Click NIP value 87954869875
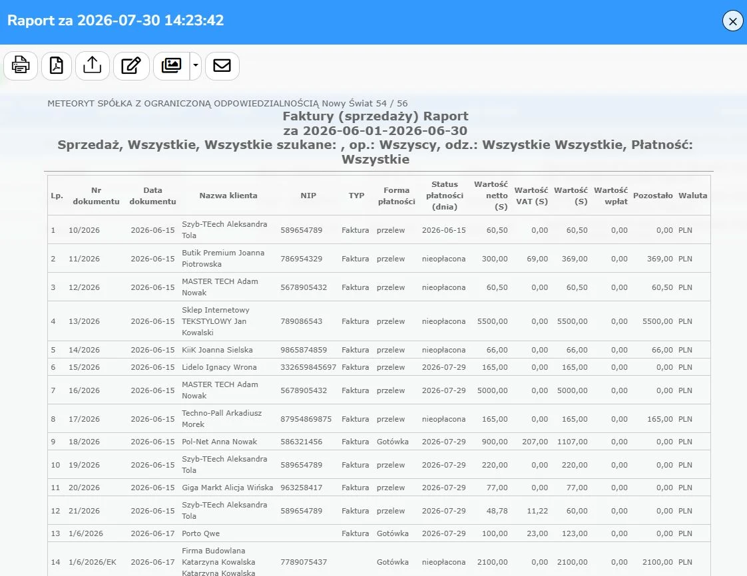 pos(306,420)
